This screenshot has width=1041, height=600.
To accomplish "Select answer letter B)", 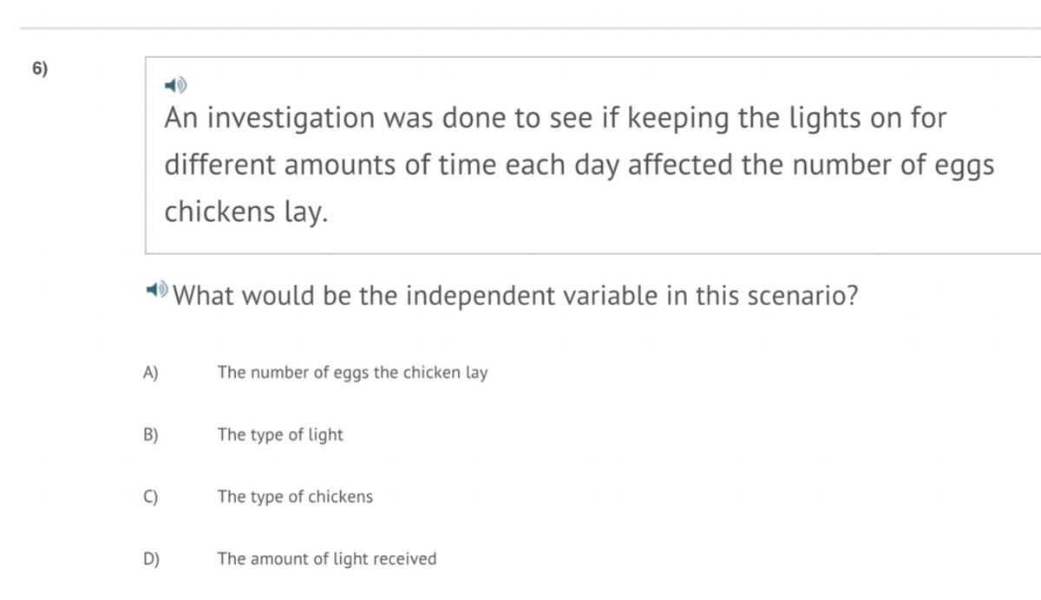I will pos(151,435).
